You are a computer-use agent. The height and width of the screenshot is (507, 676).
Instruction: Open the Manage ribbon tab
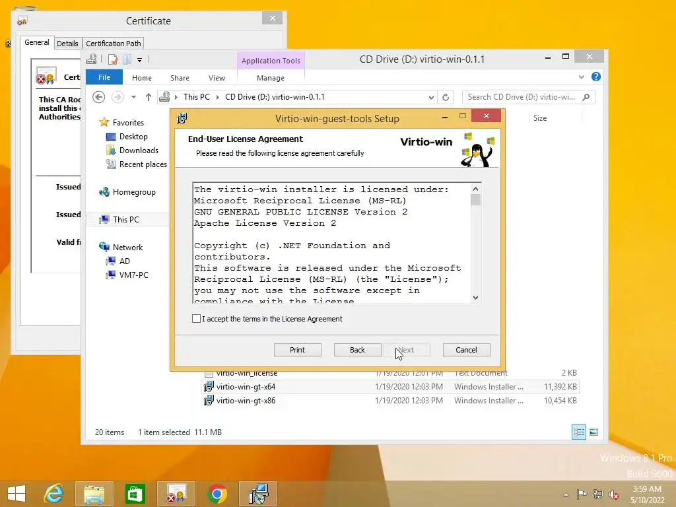(x=270, y=78)
